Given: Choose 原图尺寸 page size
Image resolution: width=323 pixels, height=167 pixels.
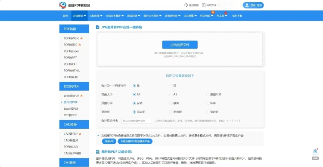Looking at the screenshot, I should pos(208,95).
